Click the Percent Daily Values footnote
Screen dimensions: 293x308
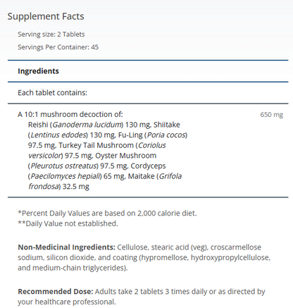click(107, 214)
